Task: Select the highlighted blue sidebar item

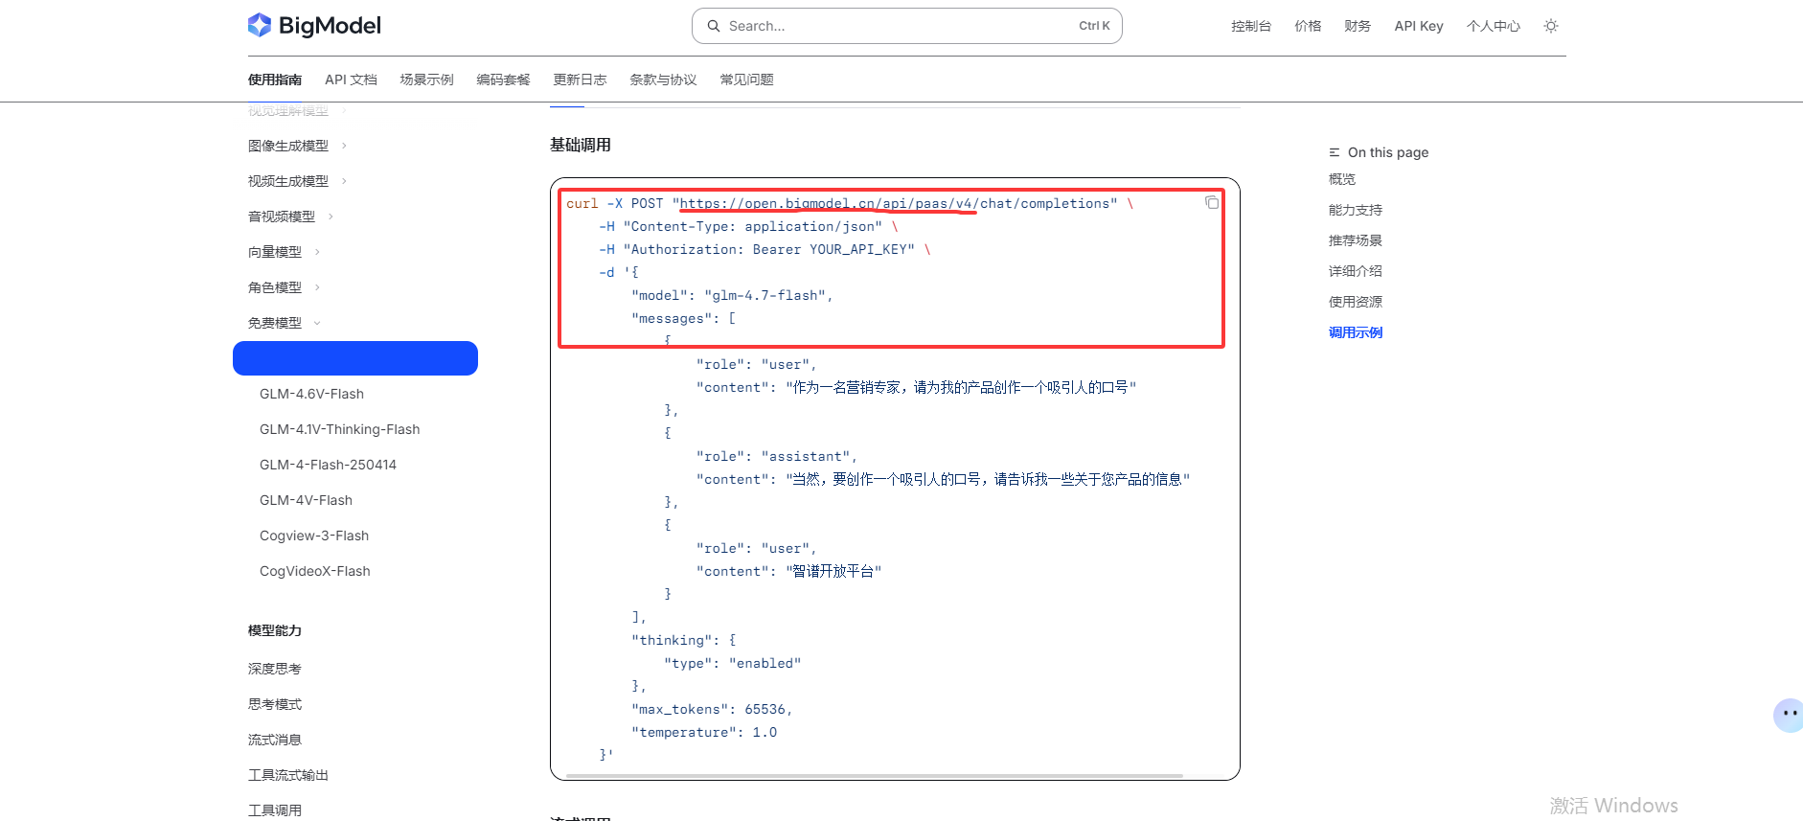Action: pyautogui.click(x=355, y=358)
